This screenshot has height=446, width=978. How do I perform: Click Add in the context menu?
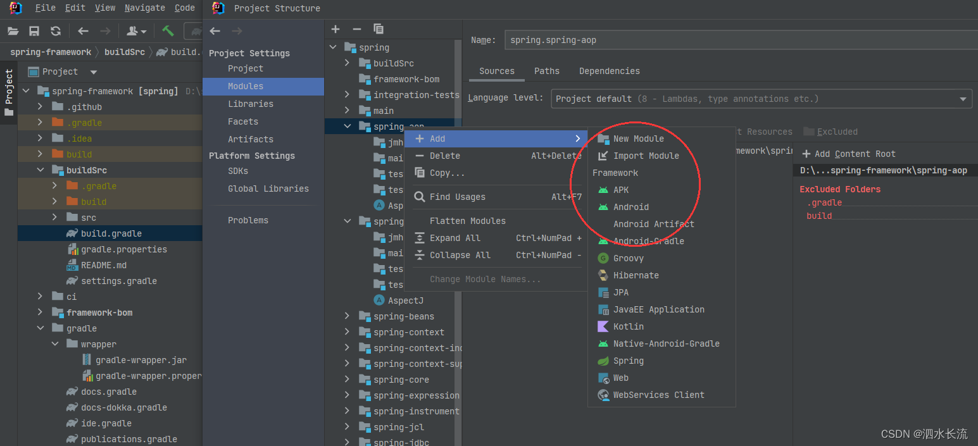point(496,139)
